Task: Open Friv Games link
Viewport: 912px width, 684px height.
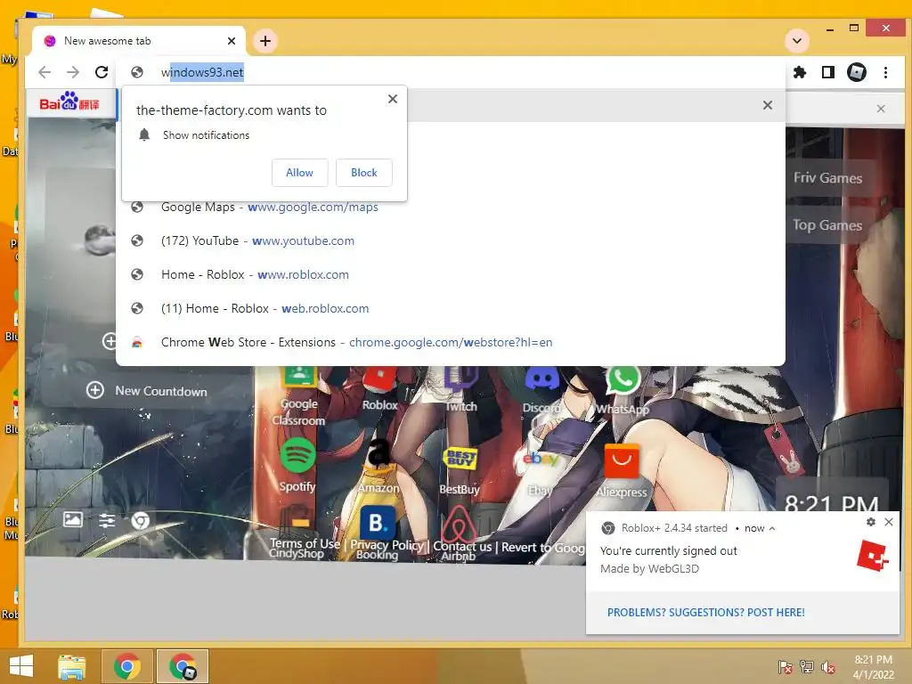Action: coord(827,178)
